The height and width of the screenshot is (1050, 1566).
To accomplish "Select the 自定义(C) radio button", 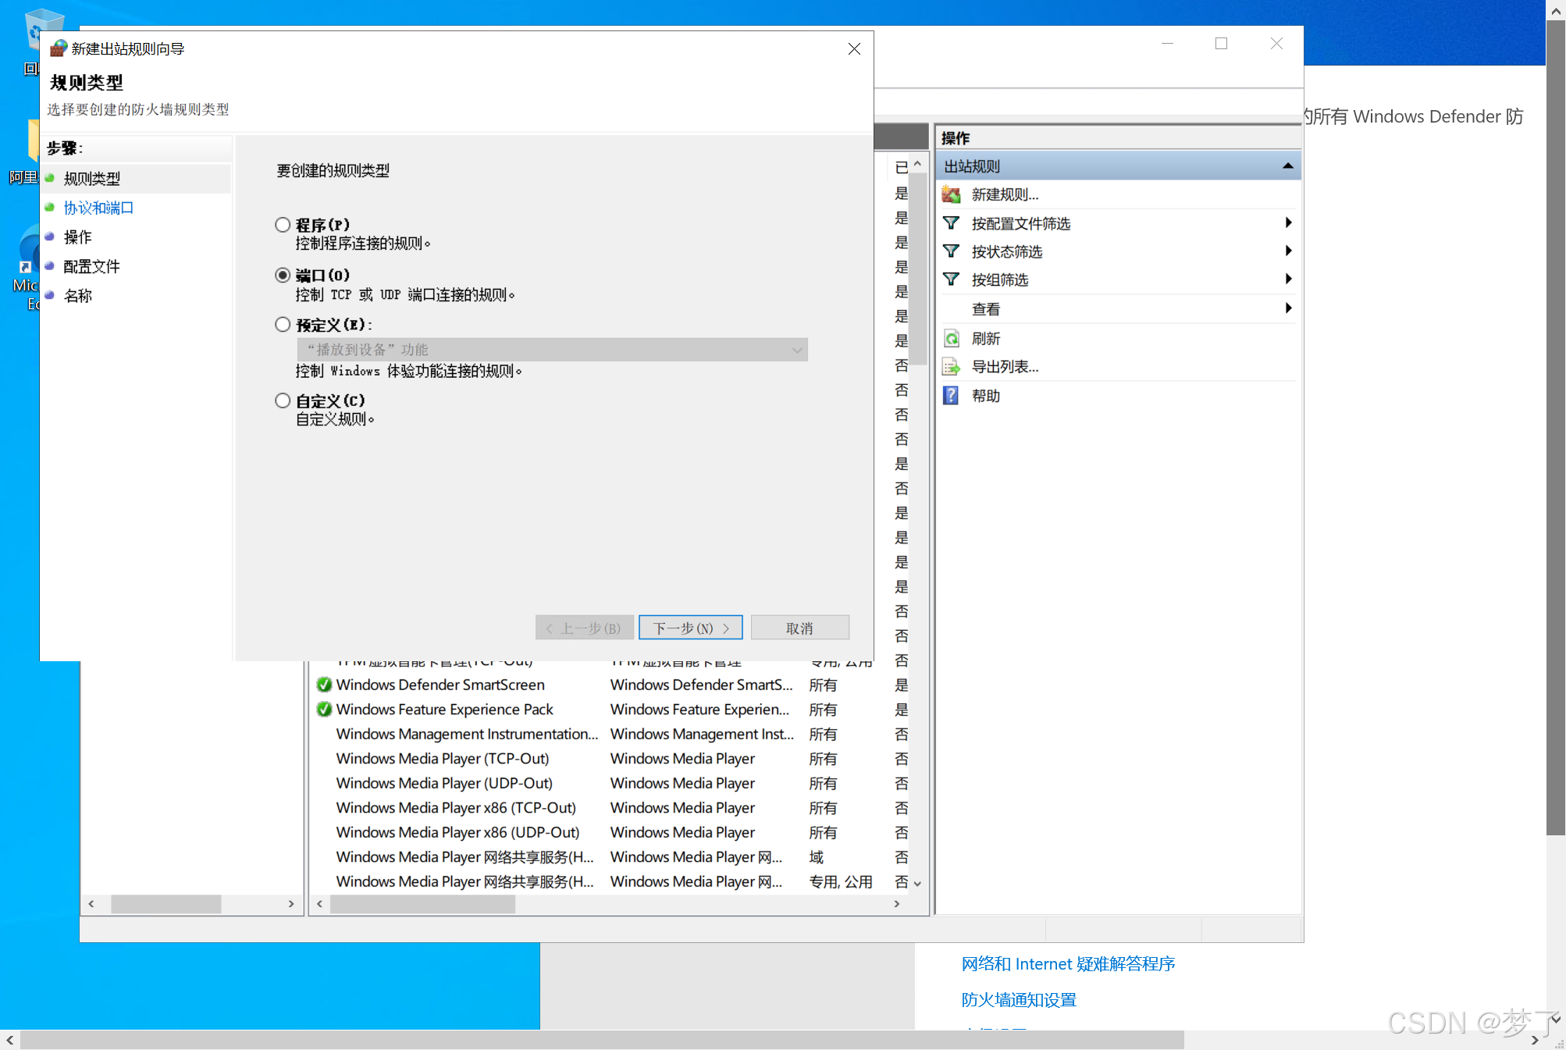I will point(283,400).
